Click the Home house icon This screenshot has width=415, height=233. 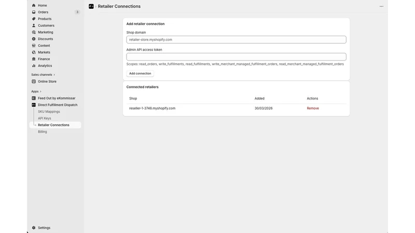34,5
